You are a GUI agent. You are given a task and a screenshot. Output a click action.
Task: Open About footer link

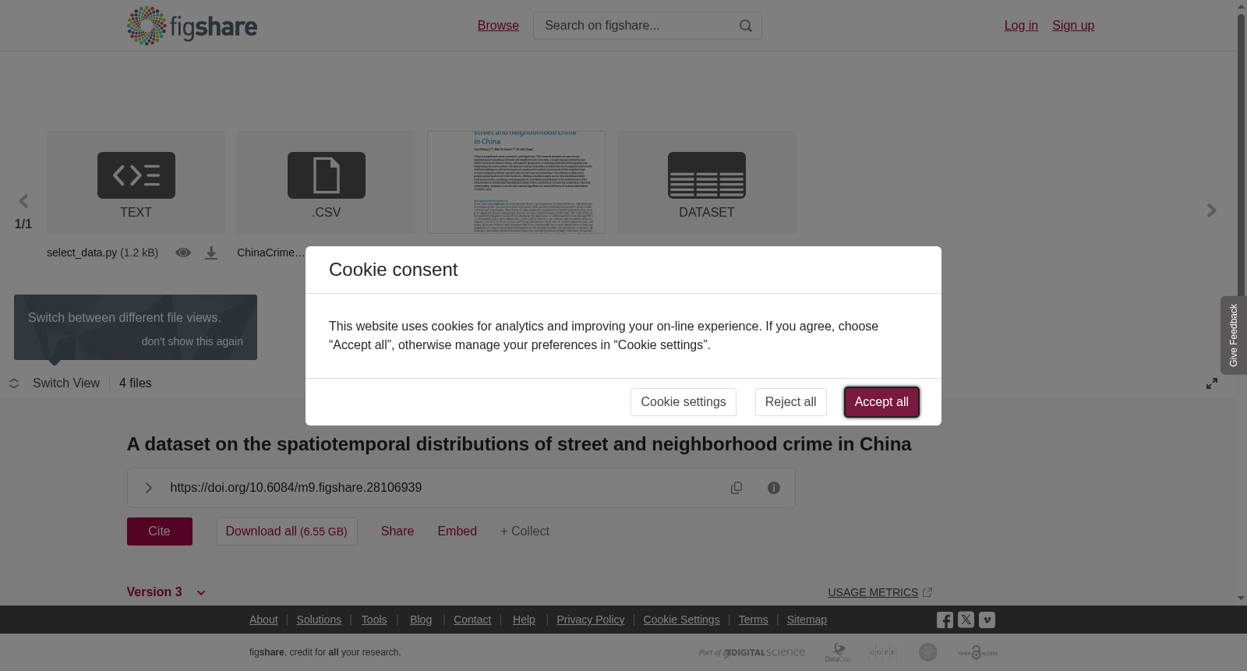pos(263,620)
